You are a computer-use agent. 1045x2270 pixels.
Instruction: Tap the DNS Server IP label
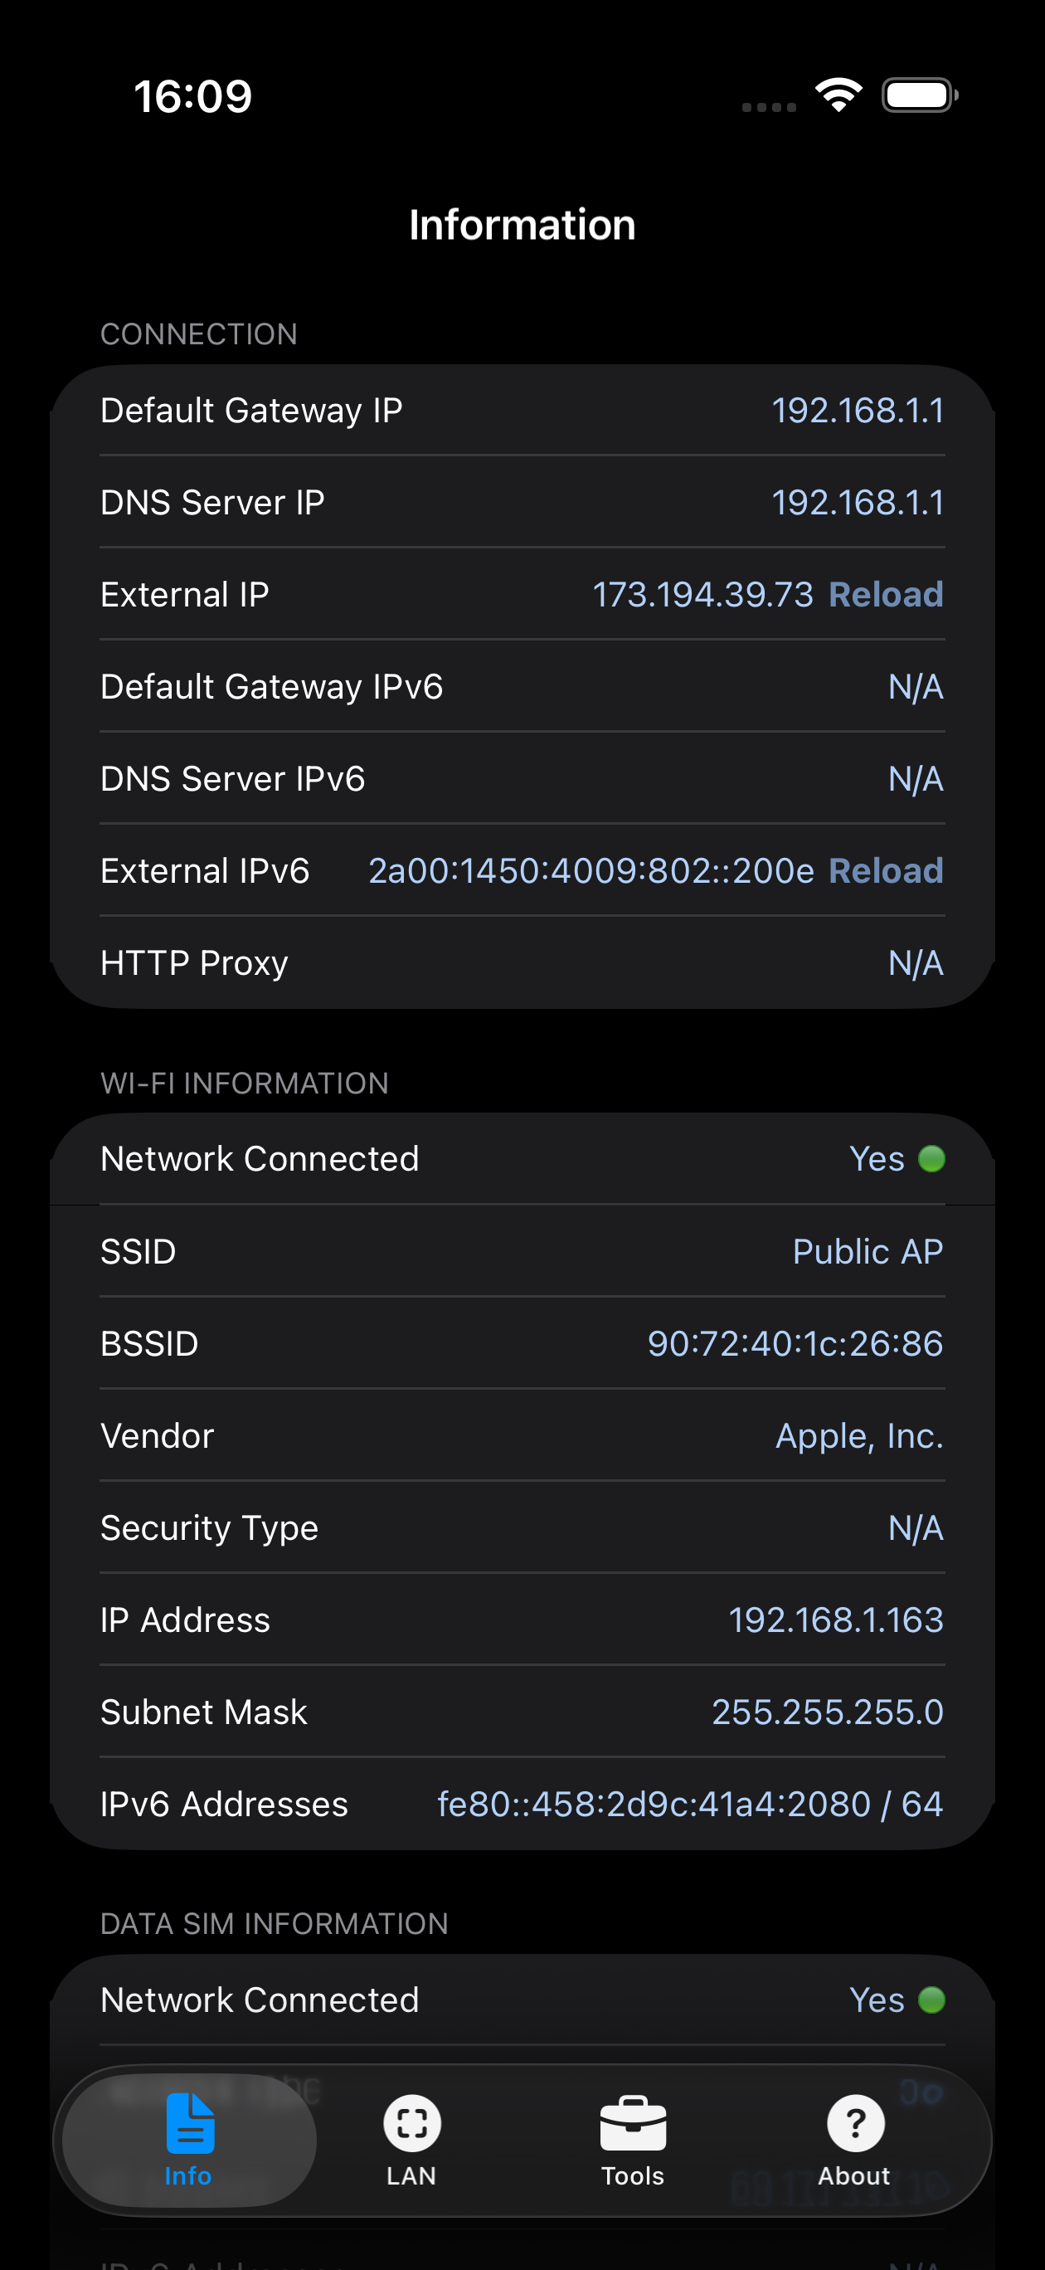click(212, 502)
